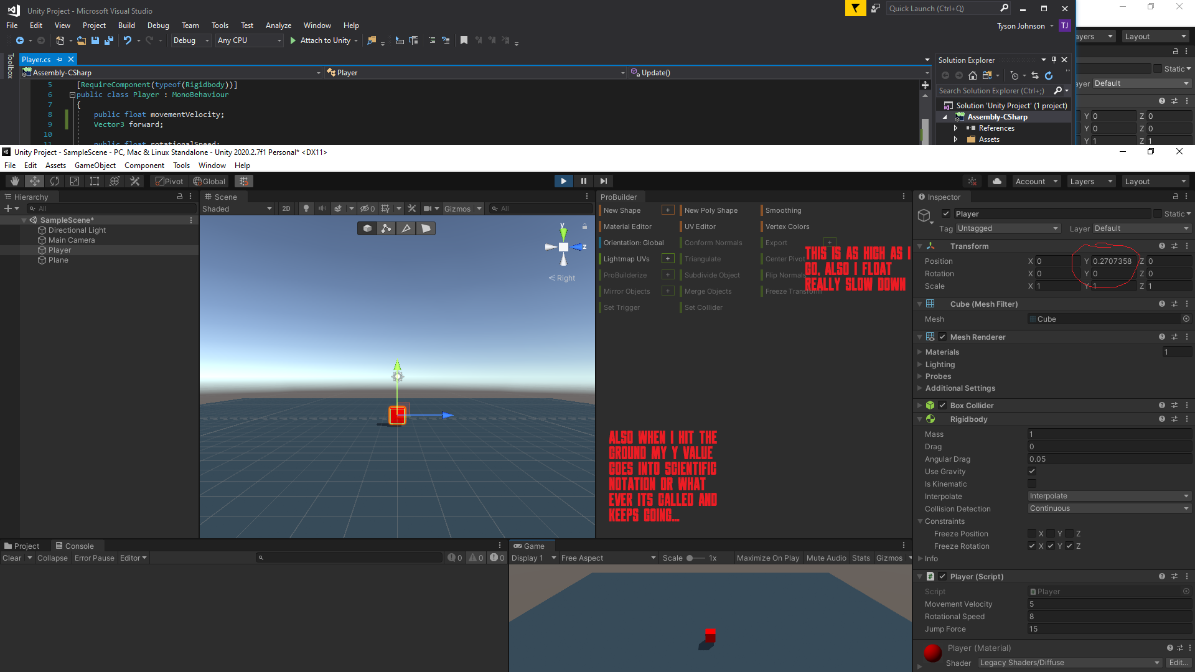Click Navigate Backward icon in Visual Studio
Image resolution: width=1195 pixels, height=672 pixels.
tap(20, 40)
